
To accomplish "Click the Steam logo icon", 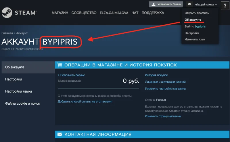I will tap(7, 13).
